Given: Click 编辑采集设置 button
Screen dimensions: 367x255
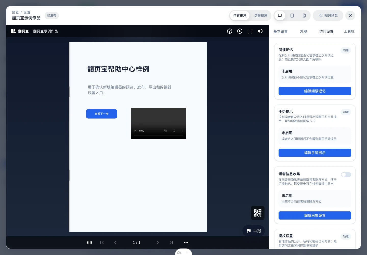Looking at the screenshot, I should tap(315, 215).
